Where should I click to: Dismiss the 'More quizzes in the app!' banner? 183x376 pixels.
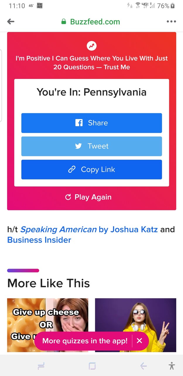(x=140, y=341)
